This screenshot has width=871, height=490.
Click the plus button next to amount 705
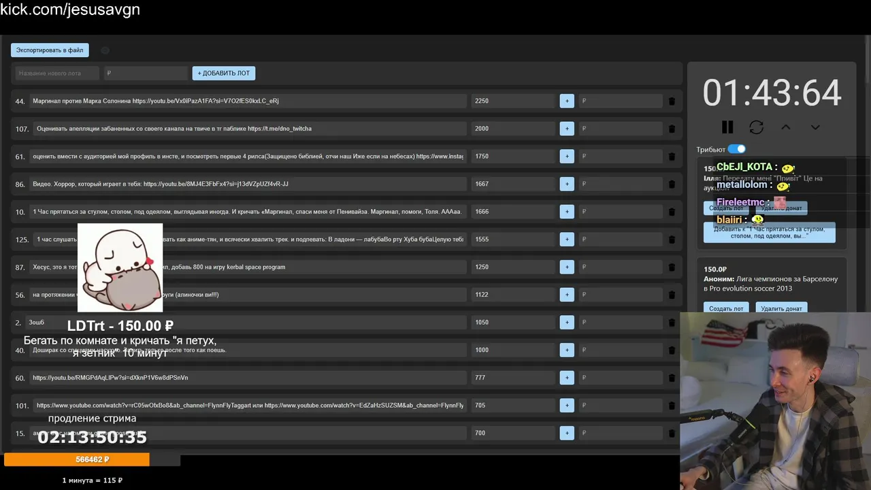[567, 406]
